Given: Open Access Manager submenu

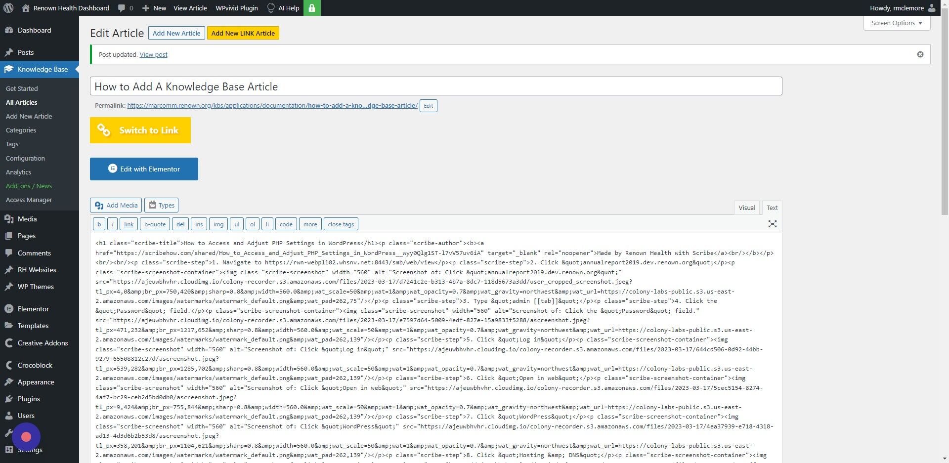Looking at the screenshot, I should click(29, 200).
